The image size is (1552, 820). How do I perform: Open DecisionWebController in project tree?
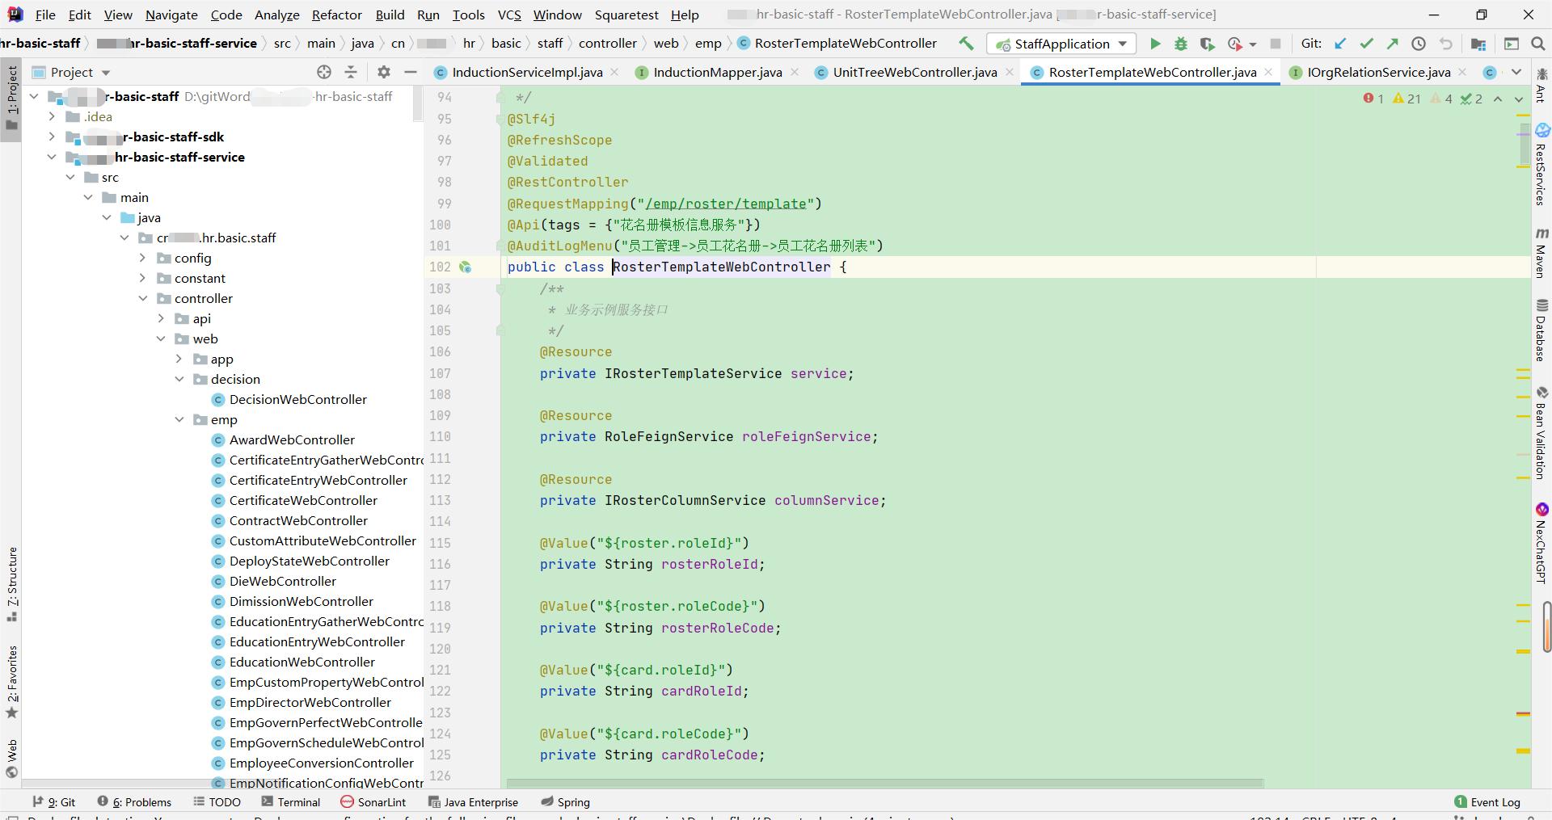tap(297, 399)
